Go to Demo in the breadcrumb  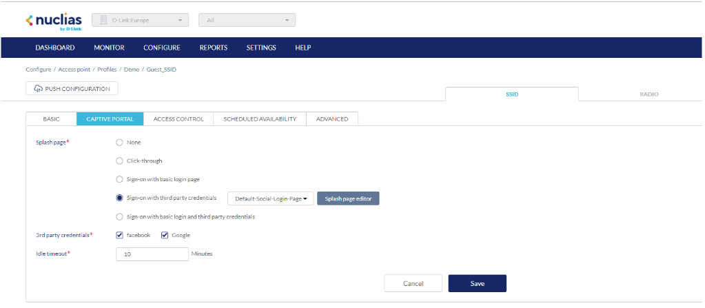[132, 70]
